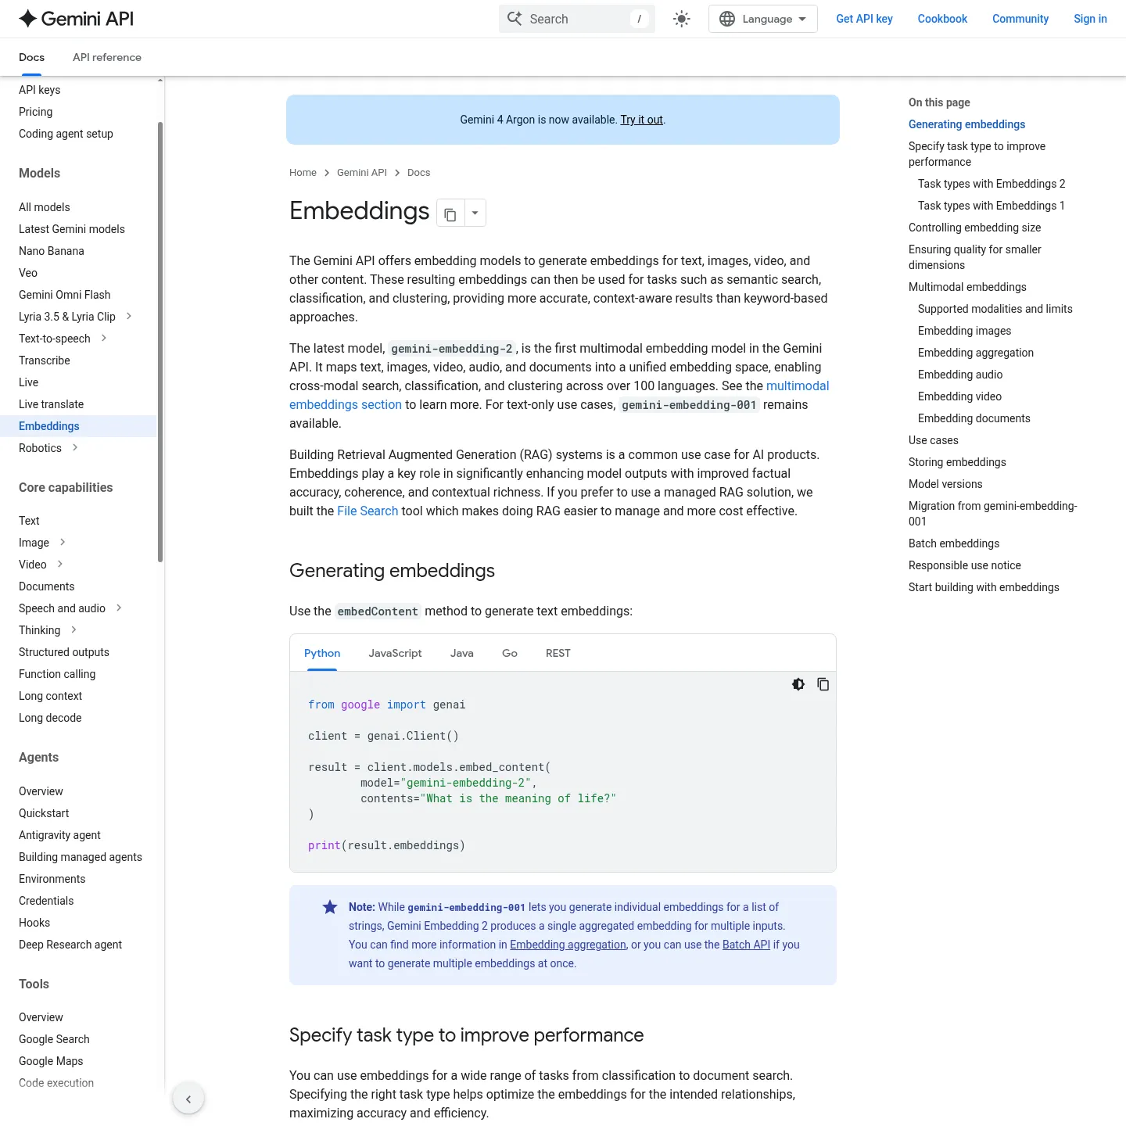Jump to Batch embeddings in outline
This screenshot has width=1126, height=1126.
(954, 543)
